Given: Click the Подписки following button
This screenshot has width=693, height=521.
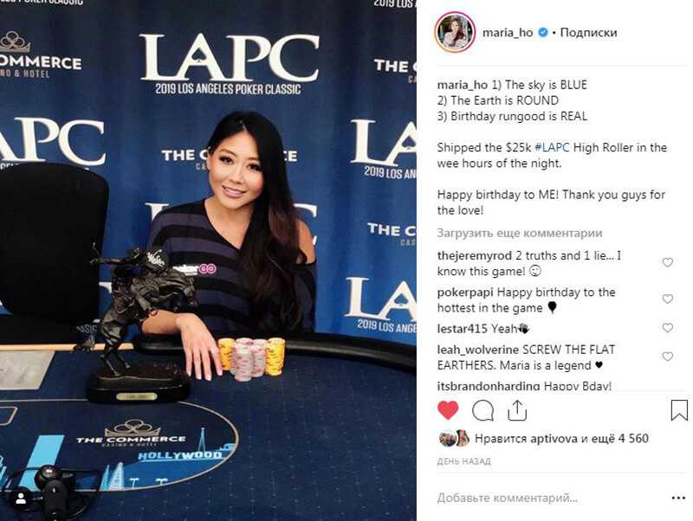Looking at the screenshot, I should [x=588, y=32].
